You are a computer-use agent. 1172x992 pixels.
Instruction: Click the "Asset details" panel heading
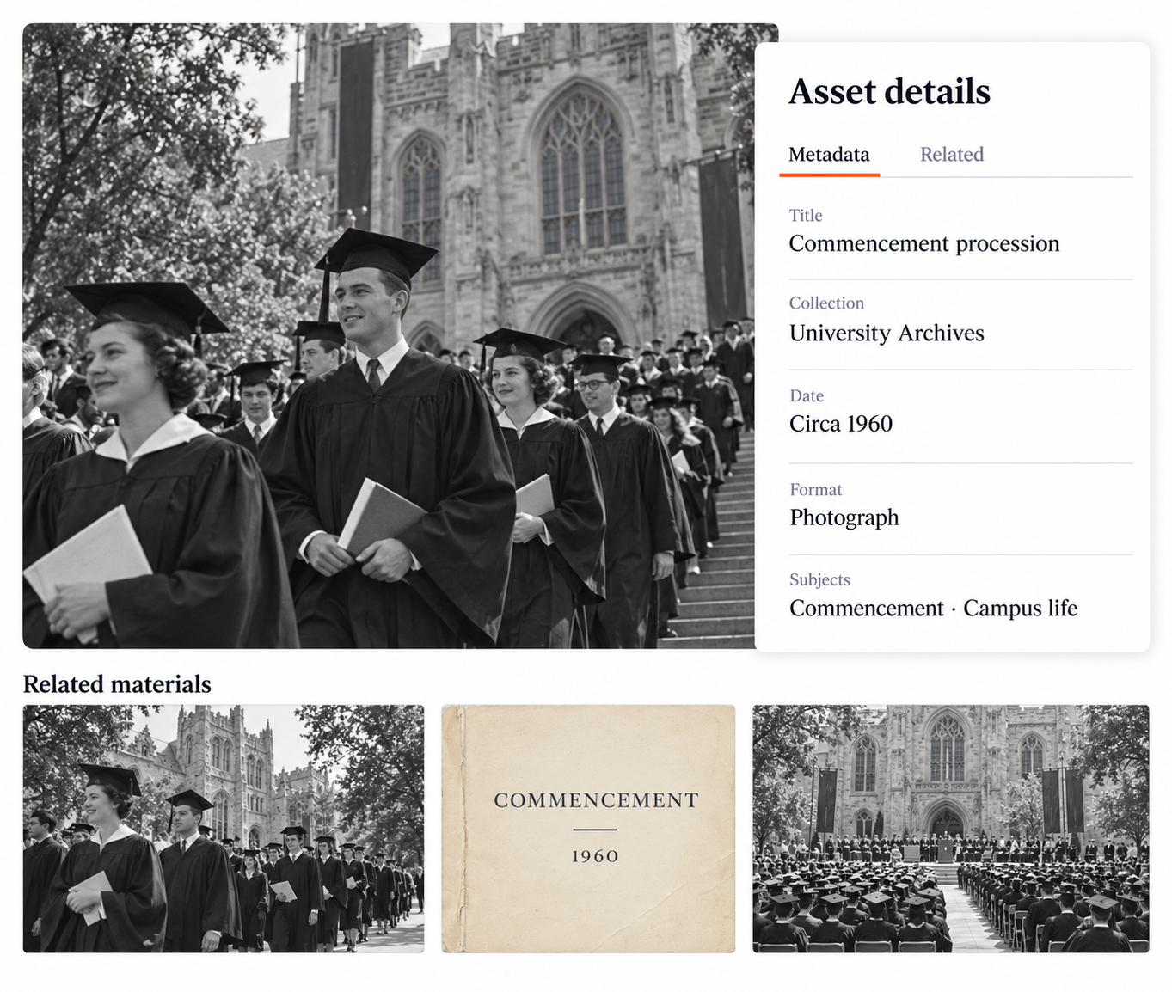pos(889,92)
